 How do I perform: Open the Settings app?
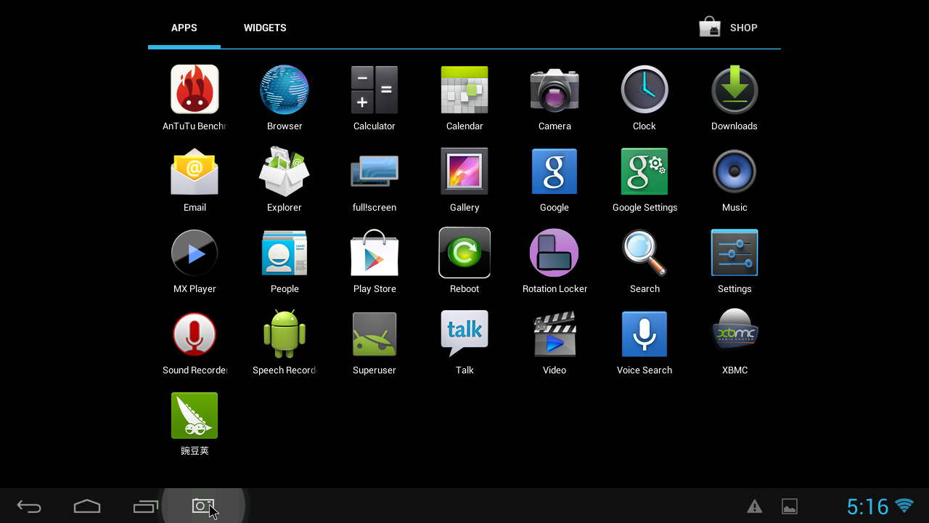[x=734, y=253]
